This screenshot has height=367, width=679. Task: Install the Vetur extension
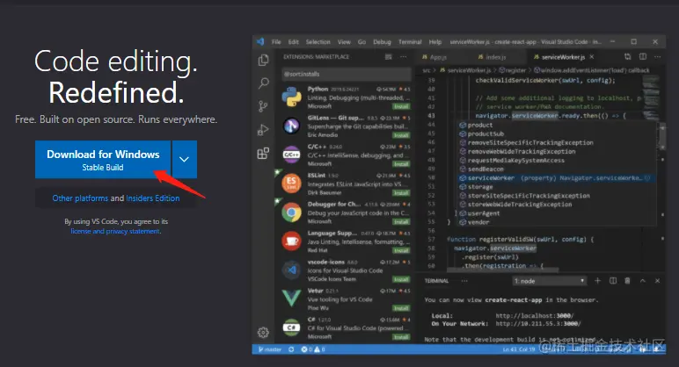click(x=401, y=308)
